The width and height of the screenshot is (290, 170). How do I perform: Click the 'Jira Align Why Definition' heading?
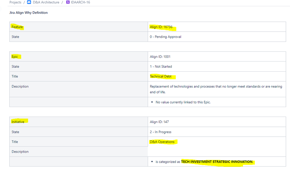[29, 12]
